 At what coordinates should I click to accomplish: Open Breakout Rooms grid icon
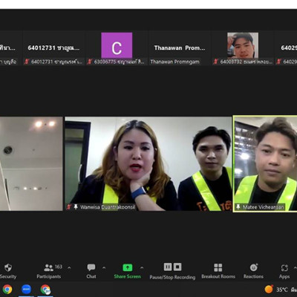click(x=218, y=267)
